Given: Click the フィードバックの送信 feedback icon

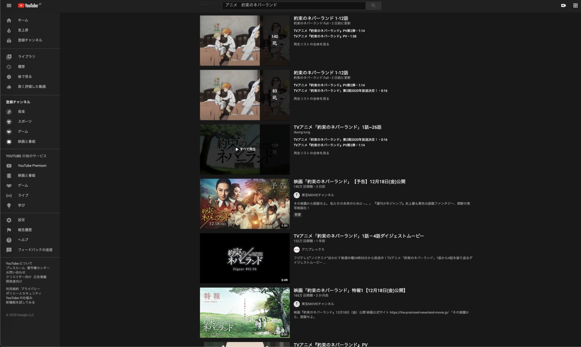Looking at the screenshot, I should point(9,250).
